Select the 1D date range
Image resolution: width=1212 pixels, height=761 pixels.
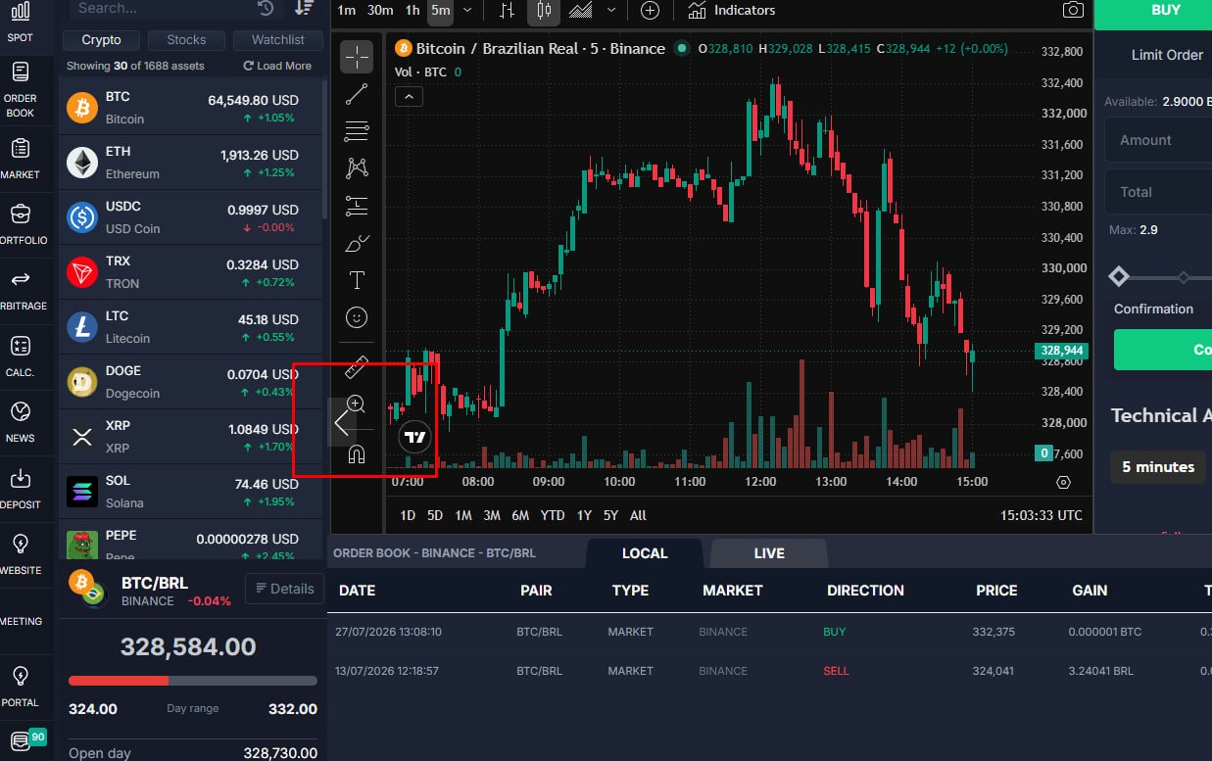pos(408,515)
